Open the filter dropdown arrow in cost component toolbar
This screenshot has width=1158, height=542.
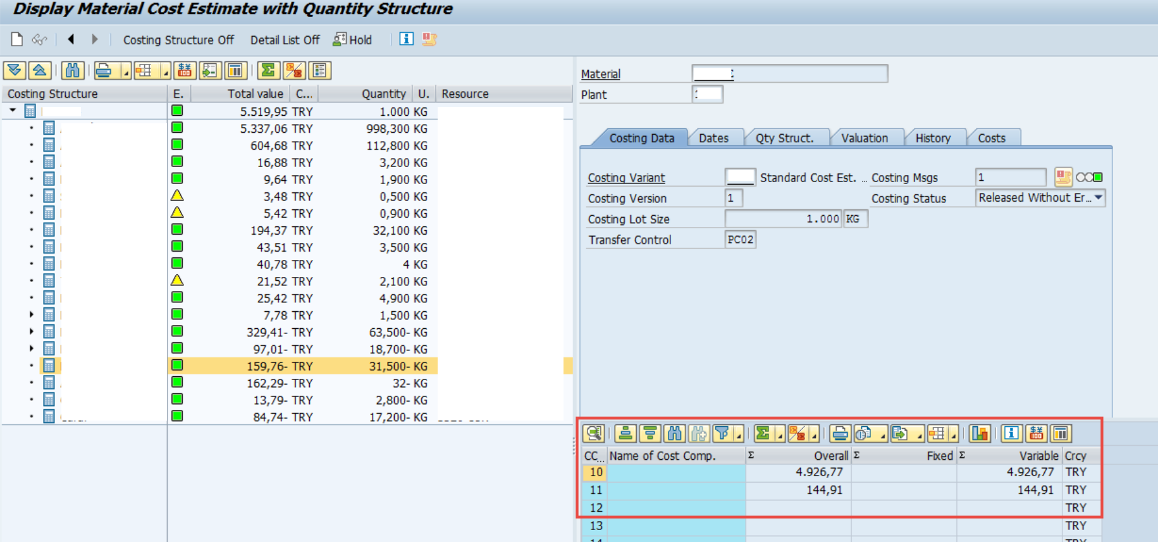click(x=738, y=434)
